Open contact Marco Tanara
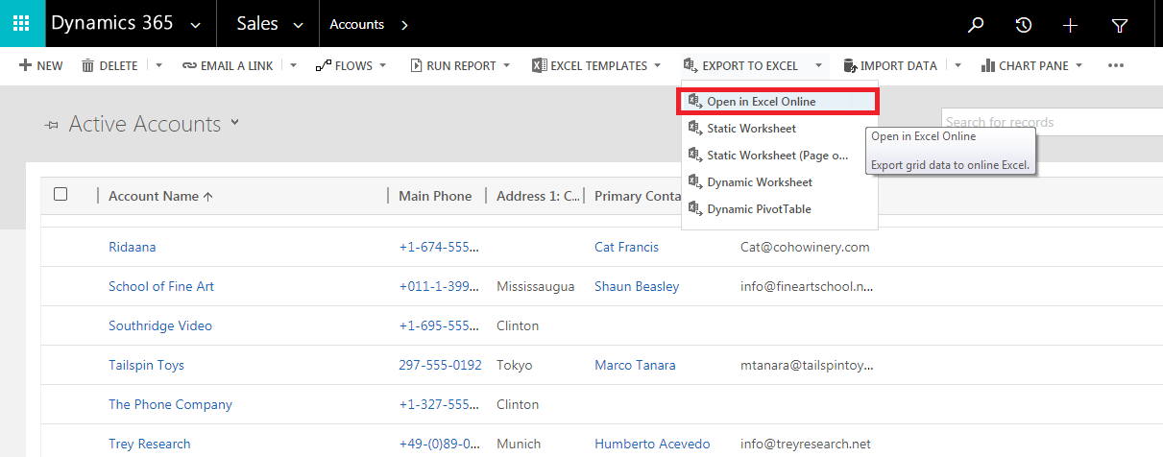1163x457 pixels. (635, 365)
